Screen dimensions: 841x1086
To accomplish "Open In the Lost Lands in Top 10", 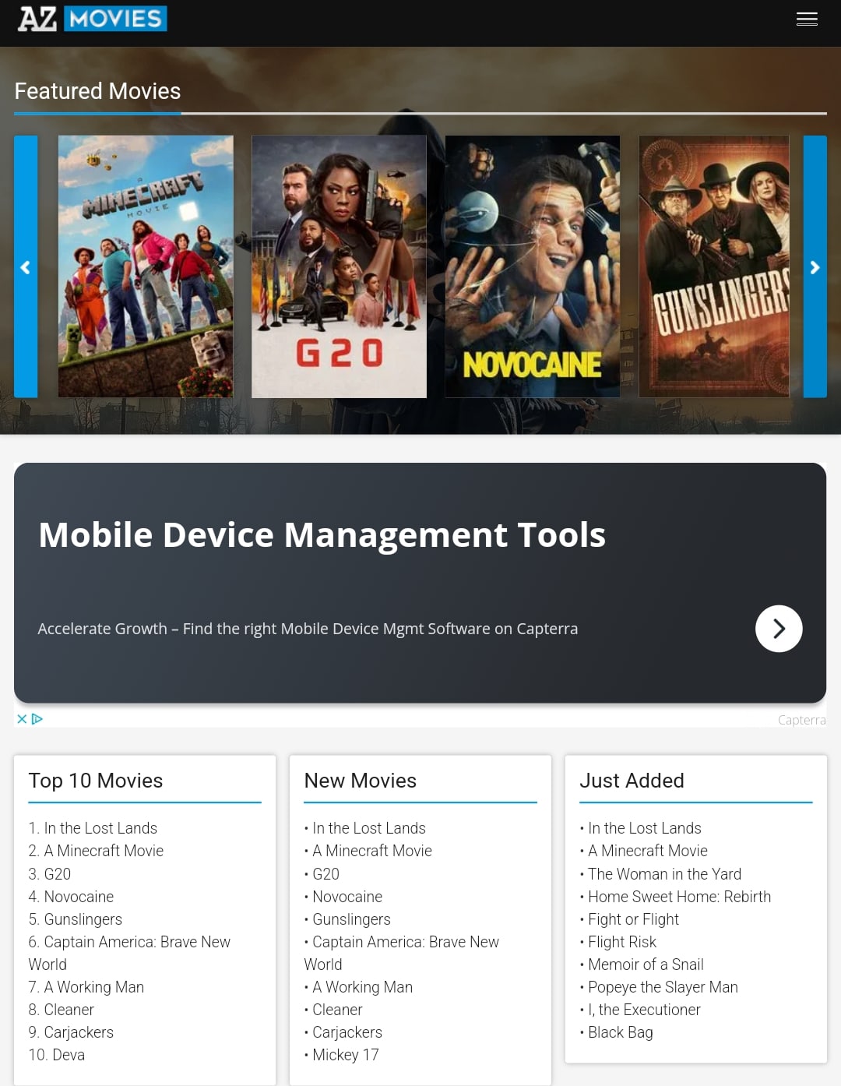I will pyautogui.click(x=100, y=828).
